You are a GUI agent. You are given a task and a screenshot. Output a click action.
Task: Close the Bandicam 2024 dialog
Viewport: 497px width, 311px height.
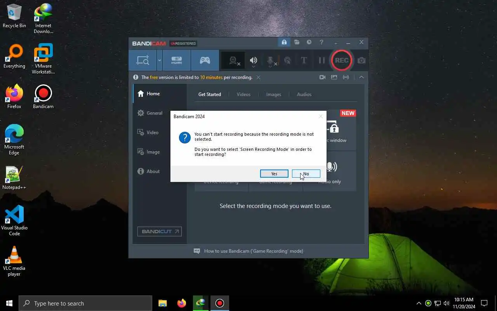point(320,116)
